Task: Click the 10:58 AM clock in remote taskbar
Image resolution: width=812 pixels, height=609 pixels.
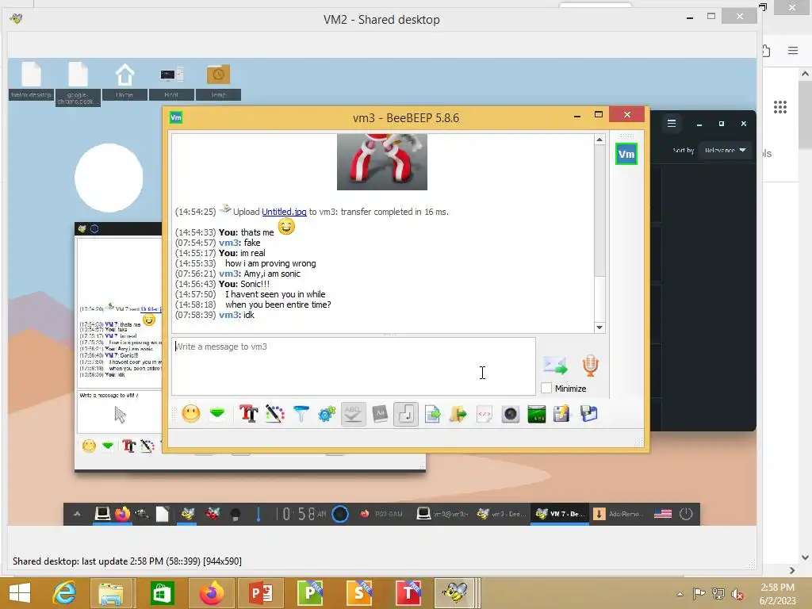Action: (x=301, y=514)
